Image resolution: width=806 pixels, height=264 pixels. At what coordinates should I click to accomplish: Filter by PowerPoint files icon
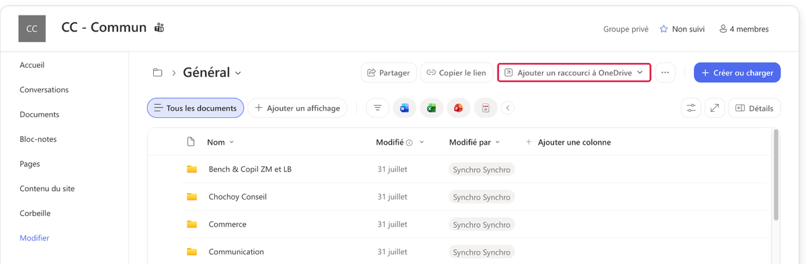click(458, 108)
